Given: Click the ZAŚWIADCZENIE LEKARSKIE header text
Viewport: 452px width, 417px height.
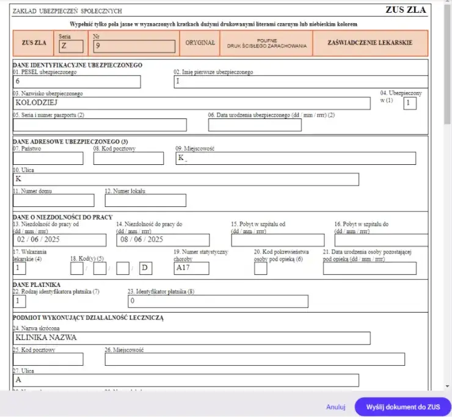Looking at the screenshot, I should (370, 43).
